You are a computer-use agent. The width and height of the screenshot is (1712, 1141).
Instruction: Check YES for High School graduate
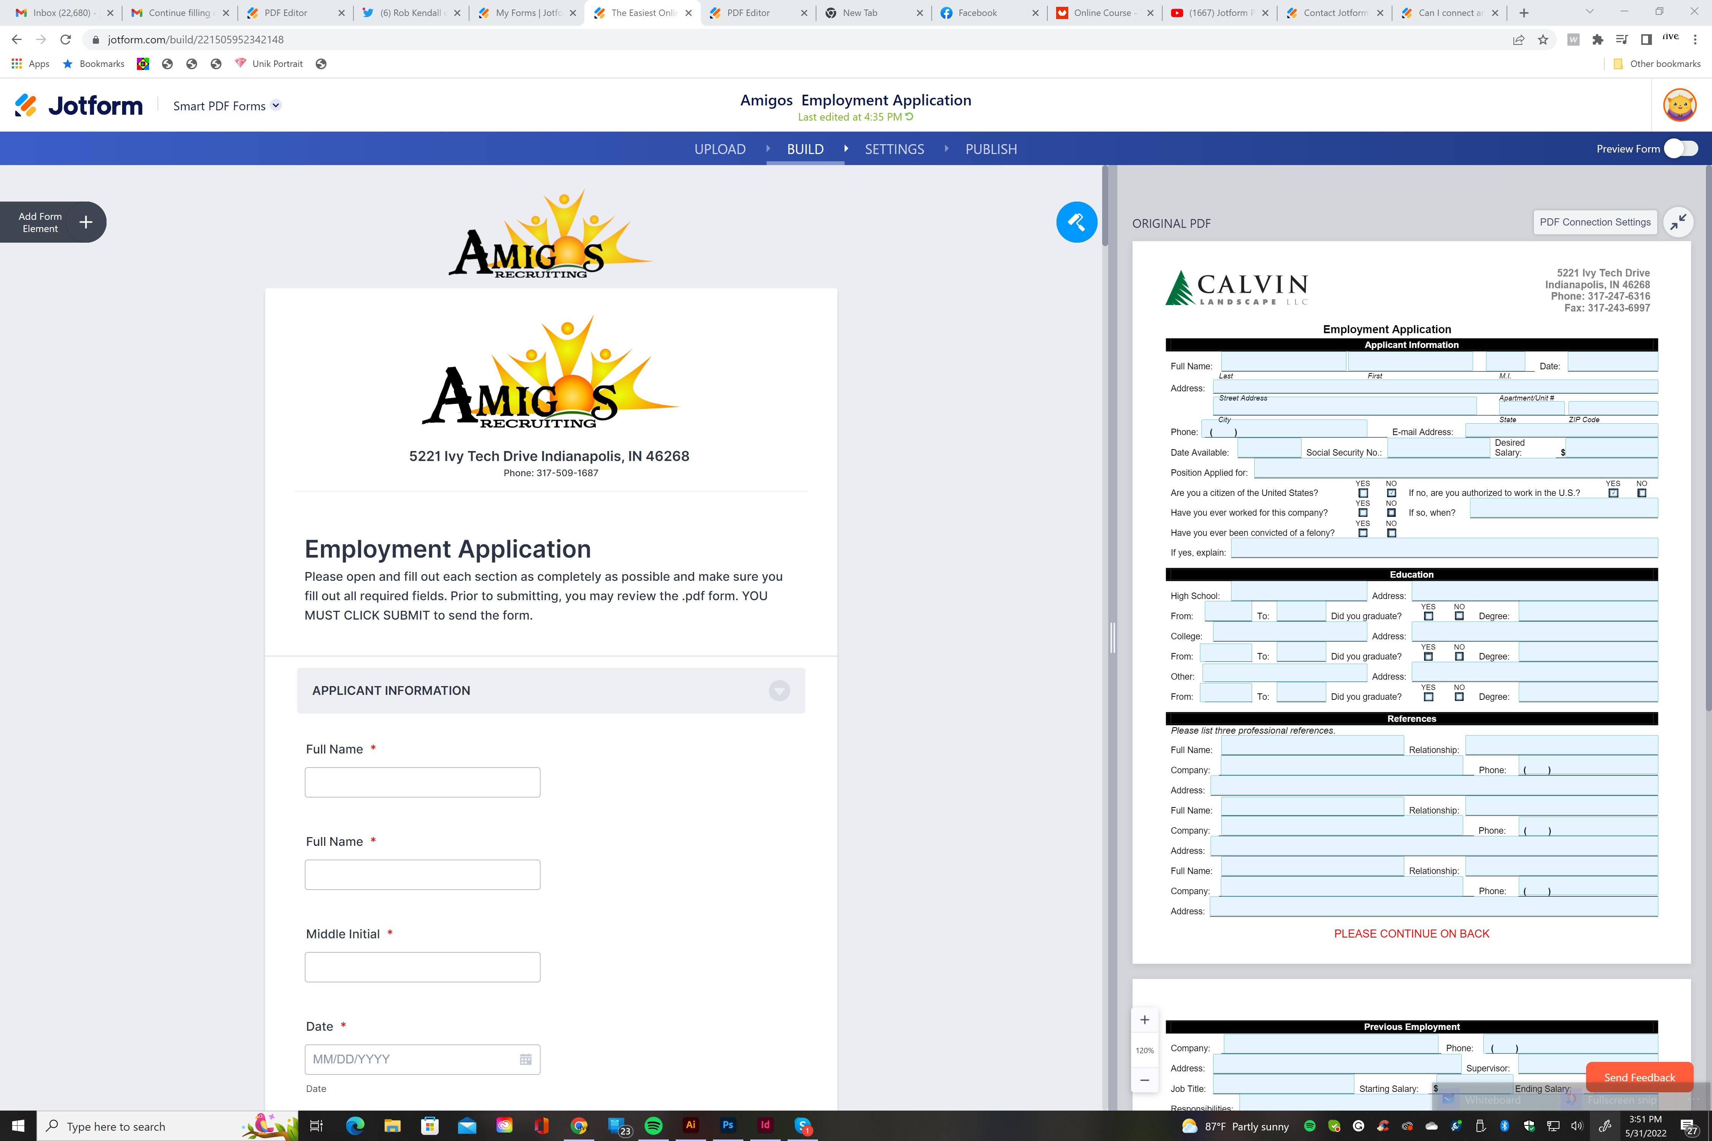(1429, 617)
